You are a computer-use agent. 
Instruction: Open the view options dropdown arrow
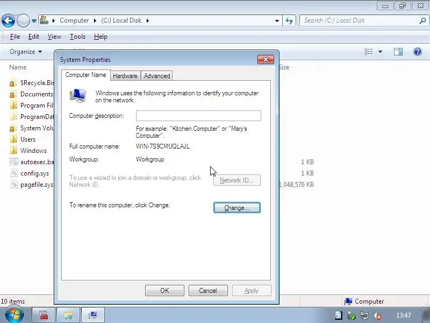tap(380, 52)
